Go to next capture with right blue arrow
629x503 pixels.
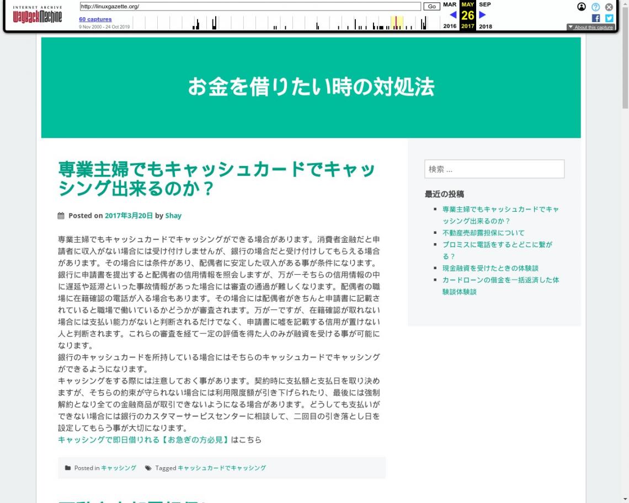[x=483, y=15]
